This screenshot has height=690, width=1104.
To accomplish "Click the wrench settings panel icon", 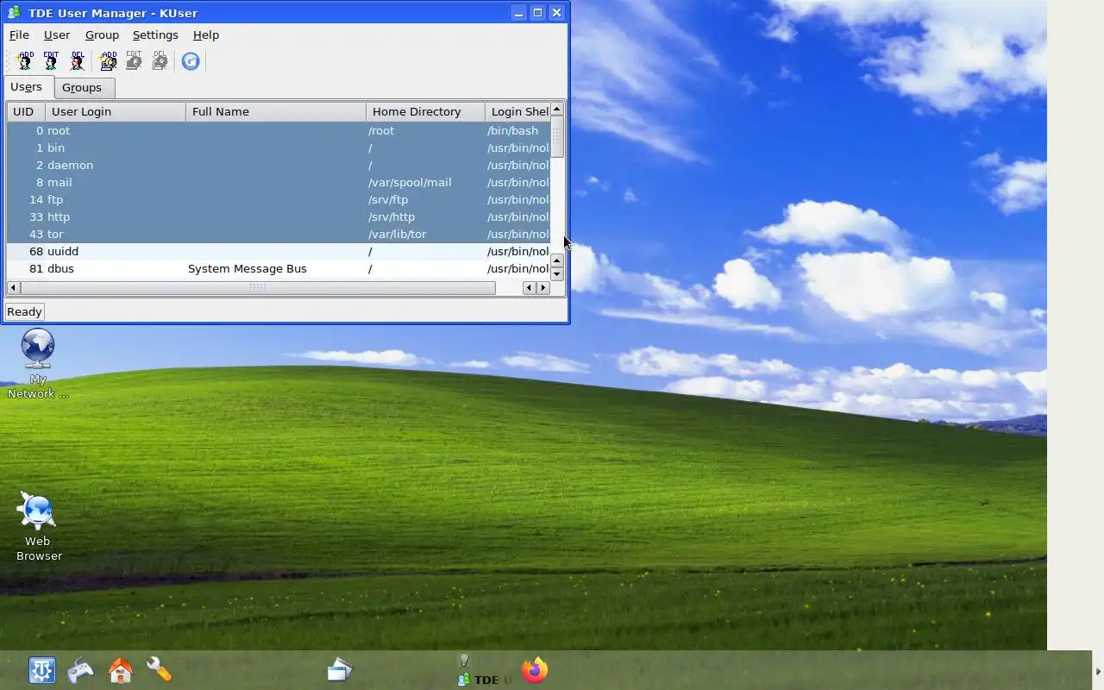I will [160, 670].
